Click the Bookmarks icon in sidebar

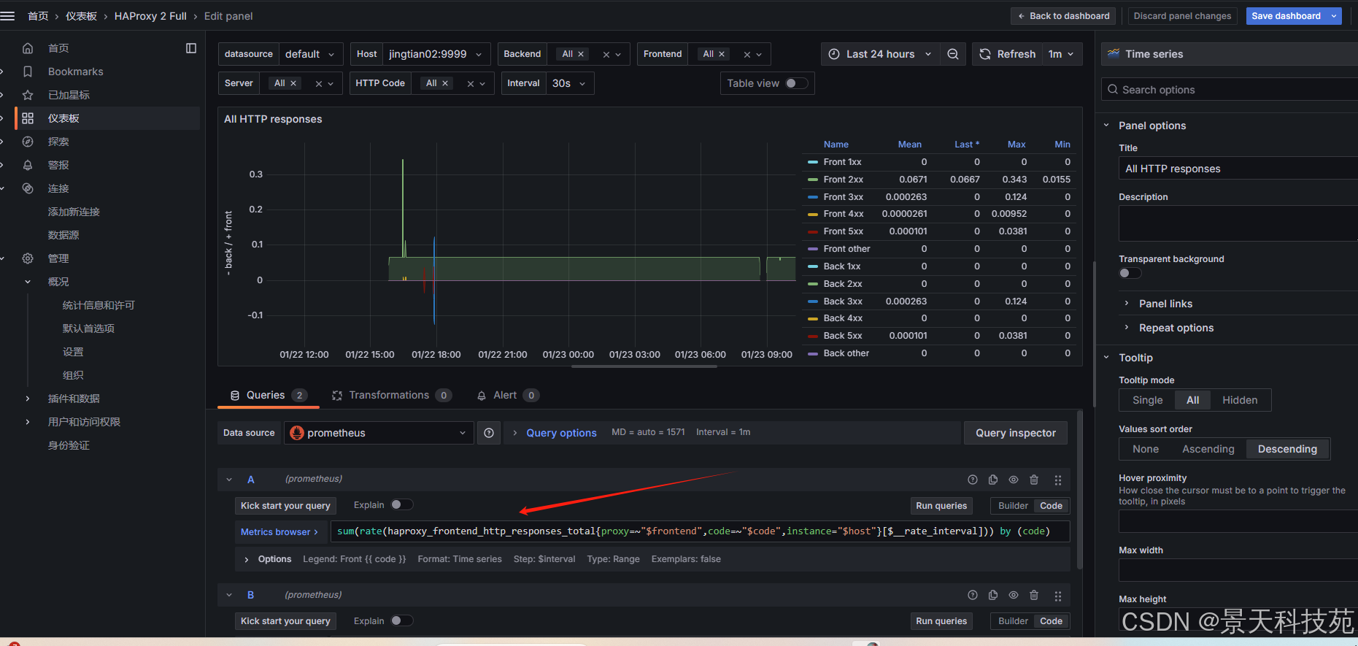click(28, 72)
